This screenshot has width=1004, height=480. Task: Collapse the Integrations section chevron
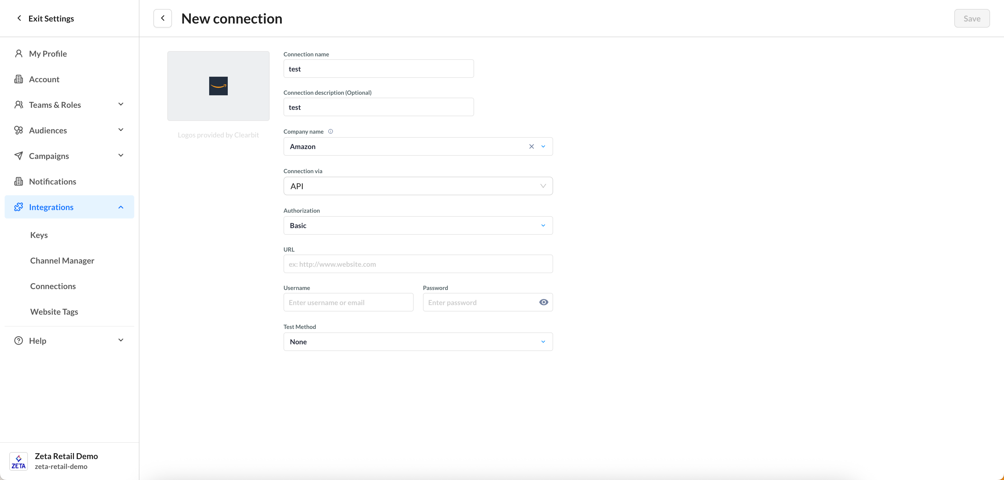(121, 207)
